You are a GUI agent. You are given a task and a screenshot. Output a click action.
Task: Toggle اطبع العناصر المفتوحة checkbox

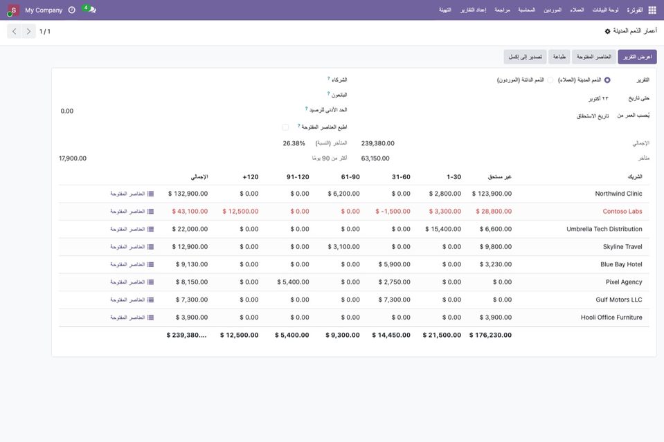point(285,127)
